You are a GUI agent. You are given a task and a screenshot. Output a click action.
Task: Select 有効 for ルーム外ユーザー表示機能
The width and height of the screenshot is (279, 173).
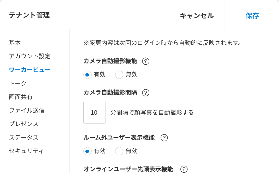point(87,151)
